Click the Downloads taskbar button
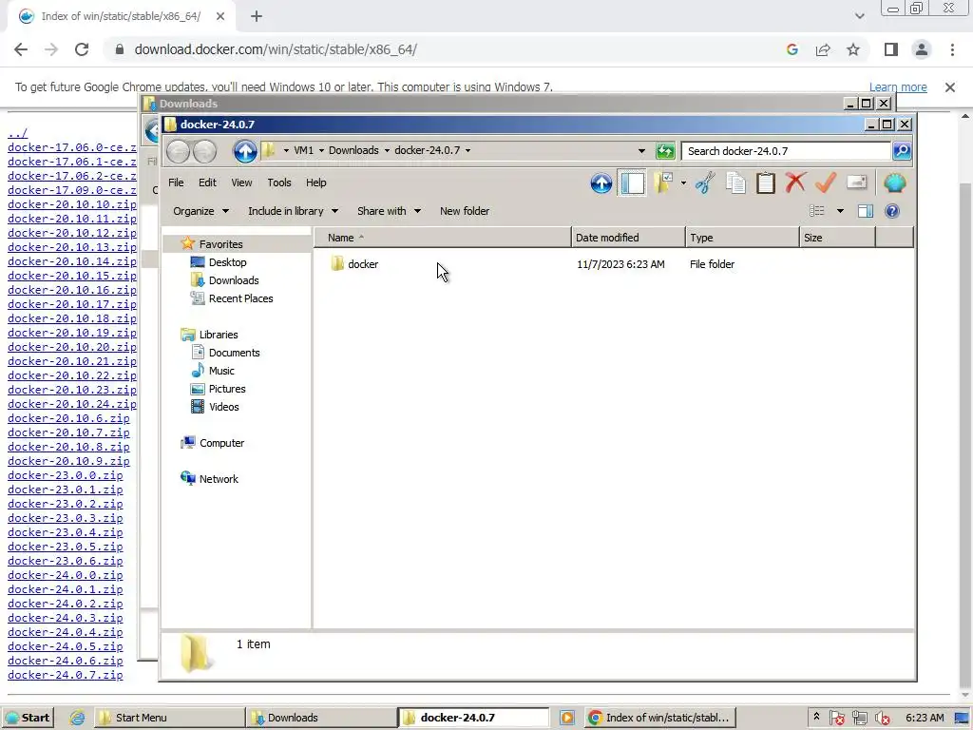This screenshot has height=730, width=973. (x=319, y=718)
